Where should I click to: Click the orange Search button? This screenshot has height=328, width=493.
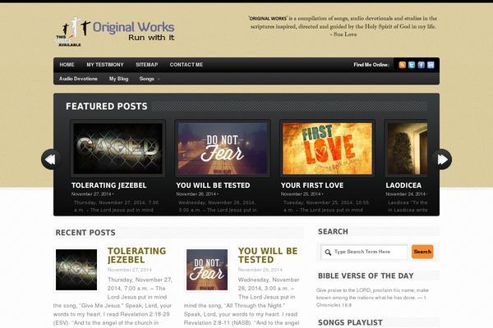pos(422,252)
